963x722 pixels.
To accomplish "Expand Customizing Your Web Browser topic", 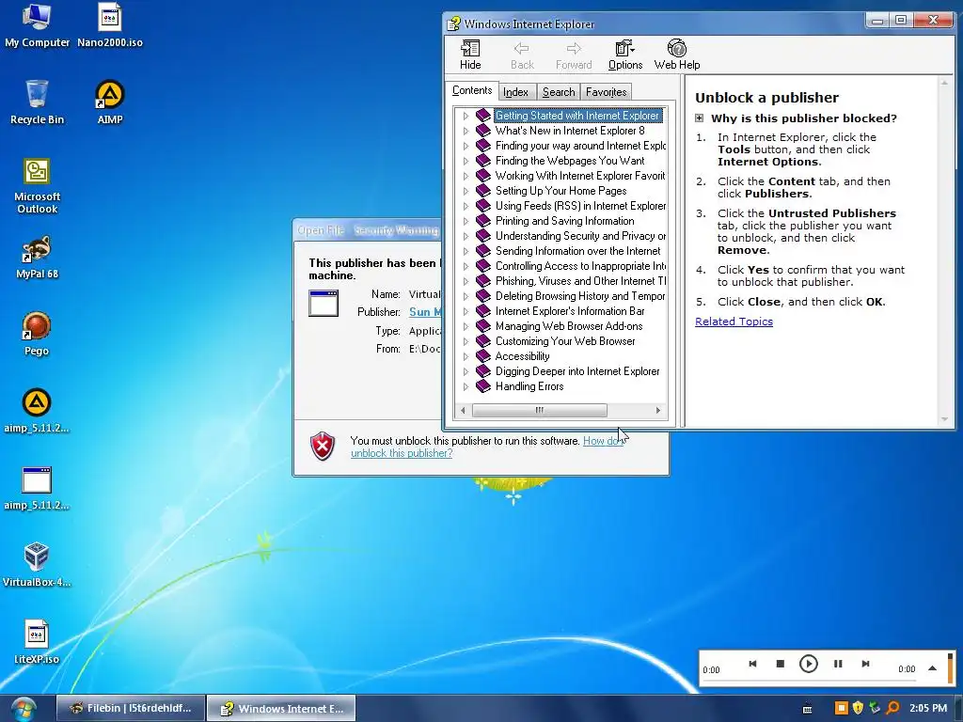I will pos(466,341).
